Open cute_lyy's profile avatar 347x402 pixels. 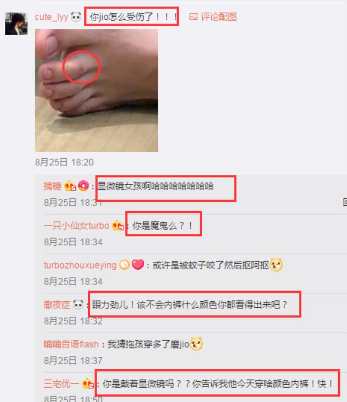[16, 24]
